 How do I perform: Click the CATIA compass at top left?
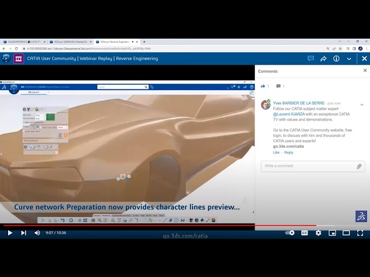tap(14, 89)
